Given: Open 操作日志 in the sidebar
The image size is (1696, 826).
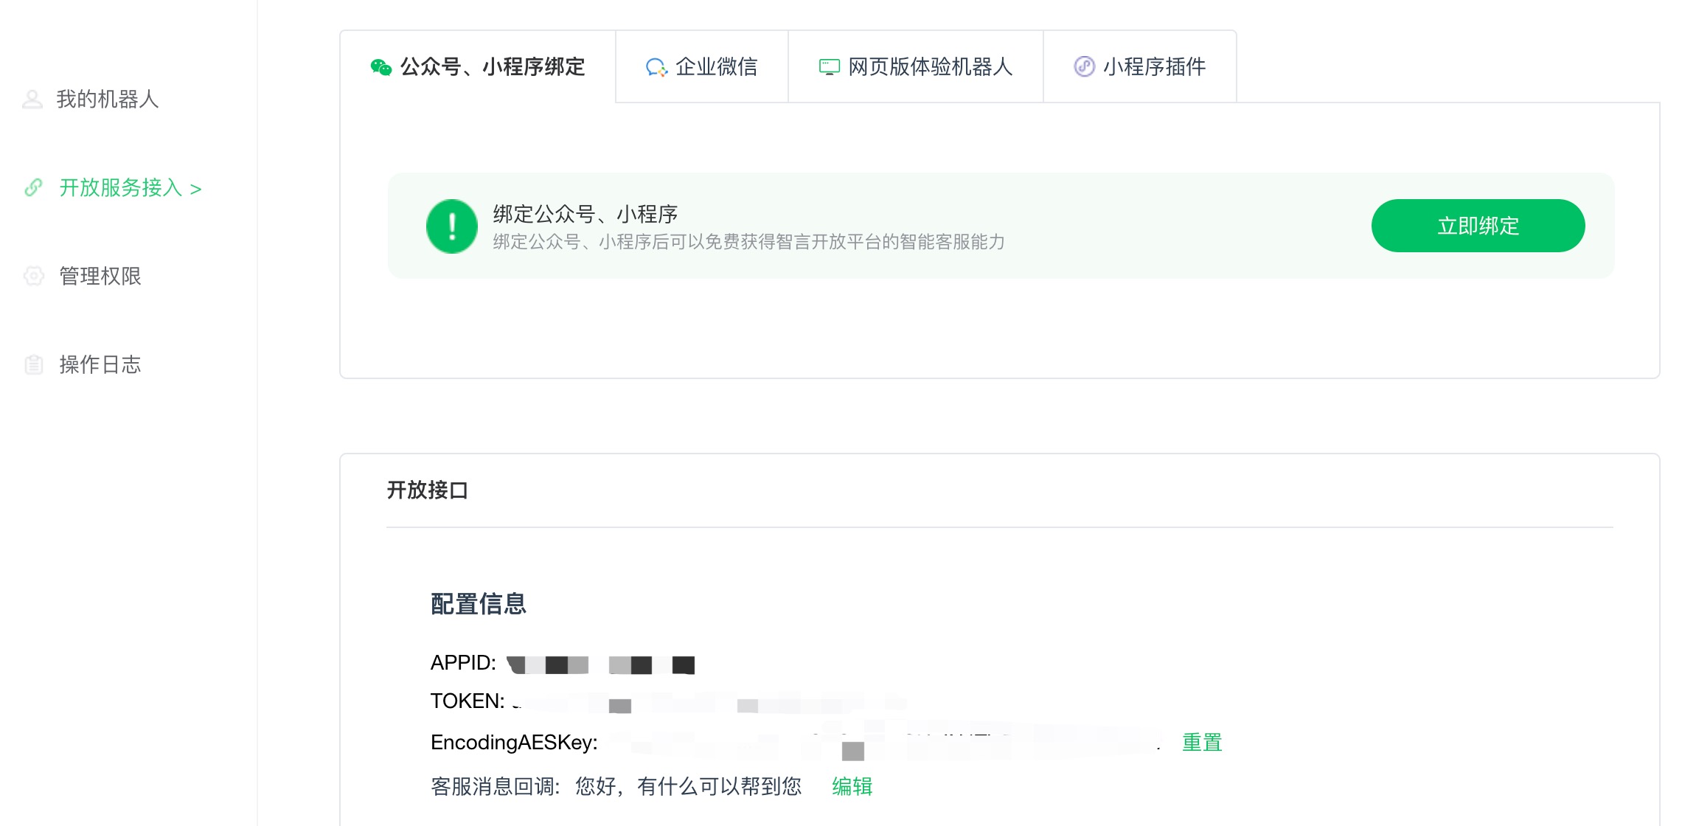Looking at the screenshot, I should pyautogui.click(x=100, y=364).
